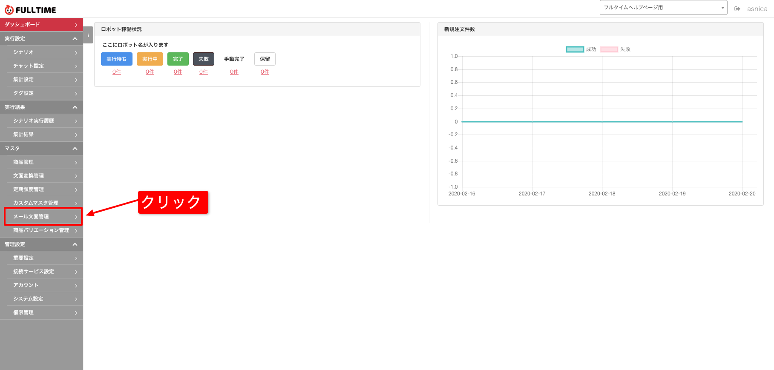Open 集計設定 in the sidebar
Screen dimensions: 774x370
41,80
